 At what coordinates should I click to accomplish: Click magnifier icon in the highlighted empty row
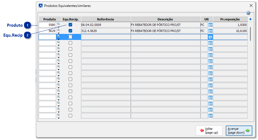(58, 36)
